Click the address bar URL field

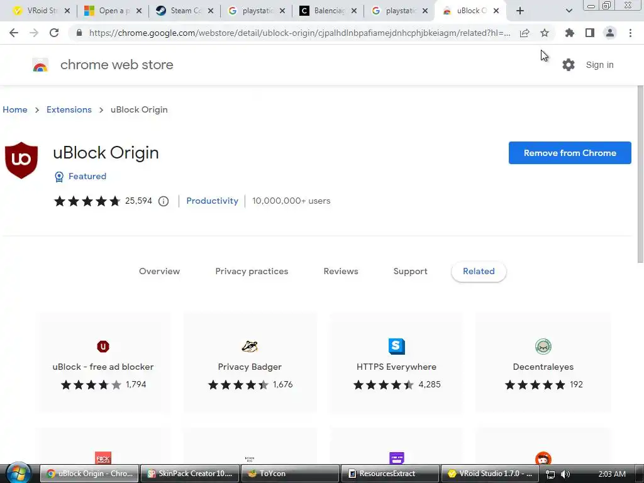pyautogui.click(x=299, y=33)
